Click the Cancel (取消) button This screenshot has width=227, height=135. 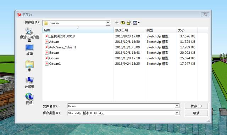tap(196, 113)
